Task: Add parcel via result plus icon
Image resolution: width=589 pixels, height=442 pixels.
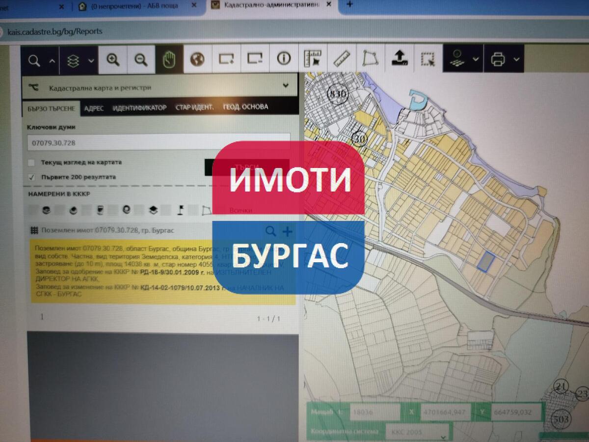Action: (287, 231)
